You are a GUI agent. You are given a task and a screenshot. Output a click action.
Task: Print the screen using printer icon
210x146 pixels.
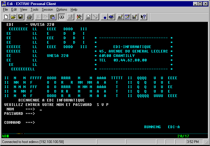[29, 17]
